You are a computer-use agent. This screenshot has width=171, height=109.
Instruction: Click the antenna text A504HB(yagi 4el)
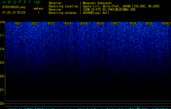pyautogui.click(x=96, y=13)
